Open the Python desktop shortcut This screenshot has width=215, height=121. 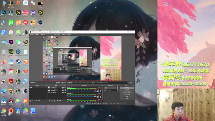(x=33, y=3)
